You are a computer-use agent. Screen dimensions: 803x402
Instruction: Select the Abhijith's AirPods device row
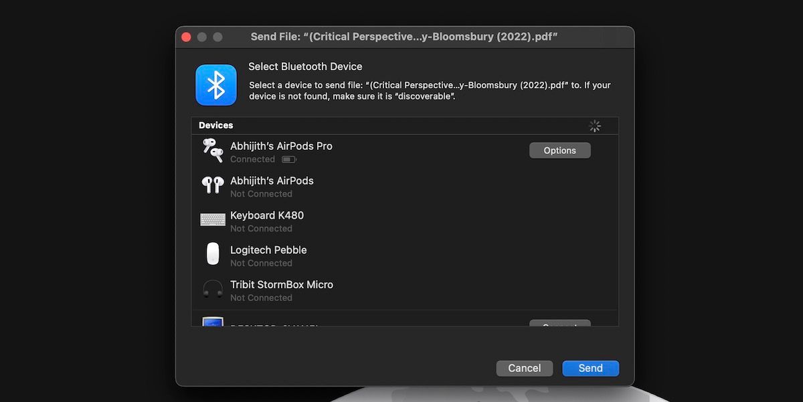pos(335,185)
